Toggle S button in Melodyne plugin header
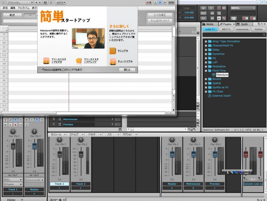The width and height of the screenshot is (267, 201). 155,3
